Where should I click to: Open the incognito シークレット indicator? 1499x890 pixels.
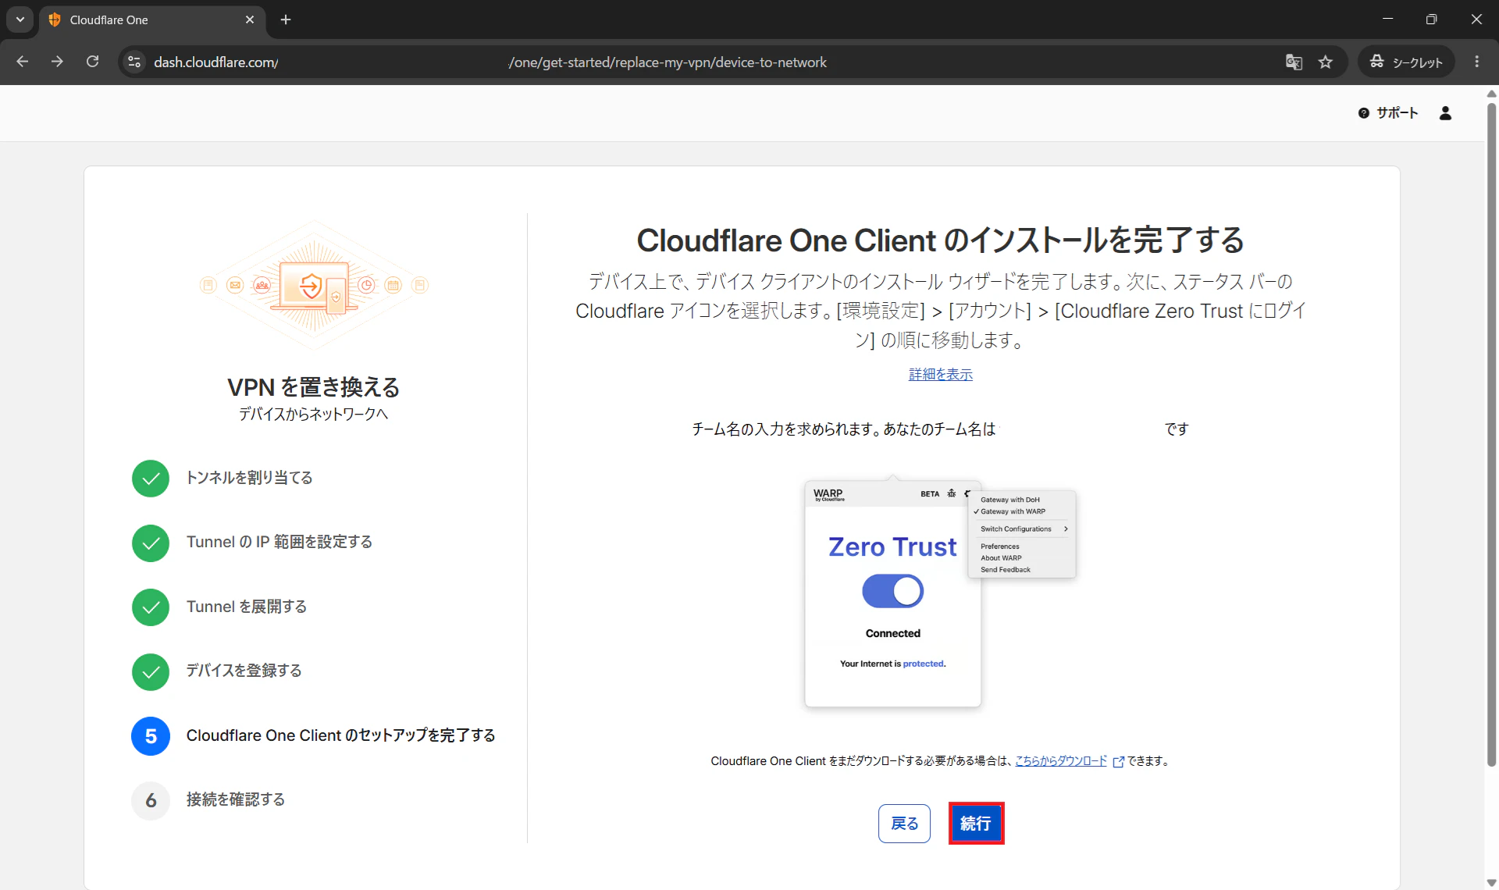pos(1406,62)
